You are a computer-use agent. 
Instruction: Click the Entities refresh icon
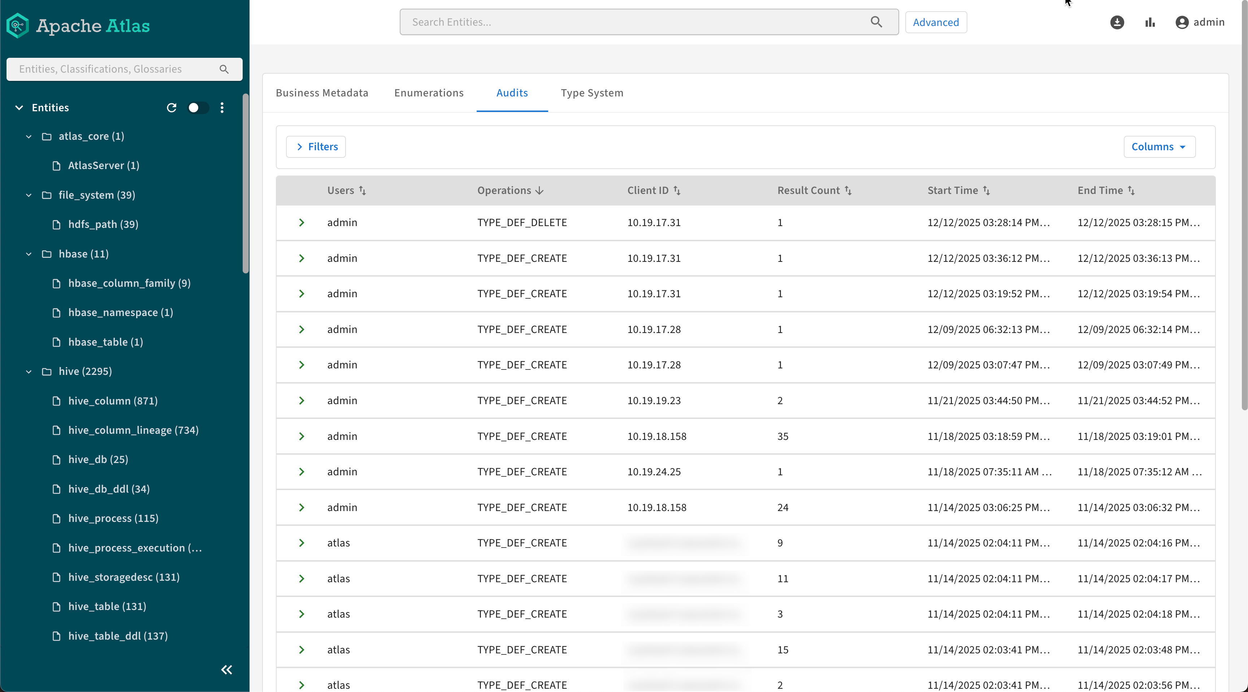pos(172,108)
